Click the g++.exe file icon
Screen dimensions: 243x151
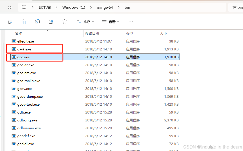point(14,49)
